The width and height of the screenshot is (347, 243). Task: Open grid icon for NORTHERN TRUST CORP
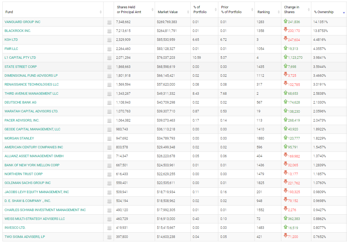click(109, 175)
